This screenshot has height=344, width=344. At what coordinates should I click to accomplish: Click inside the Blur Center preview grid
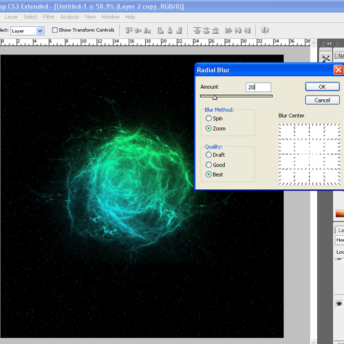pos(310,154)
